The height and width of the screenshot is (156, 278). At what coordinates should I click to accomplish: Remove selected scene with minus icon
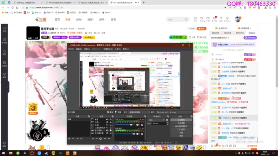[73, 139]
